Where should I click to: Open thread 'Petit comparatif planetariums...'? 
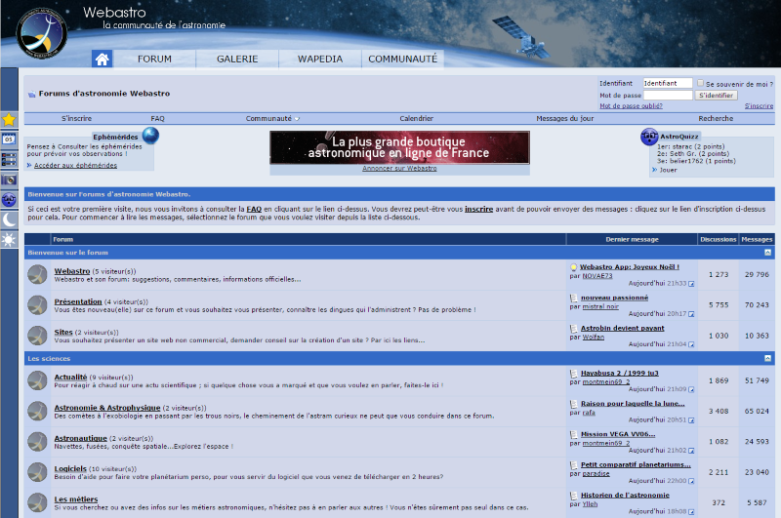[x=636, y=464]
